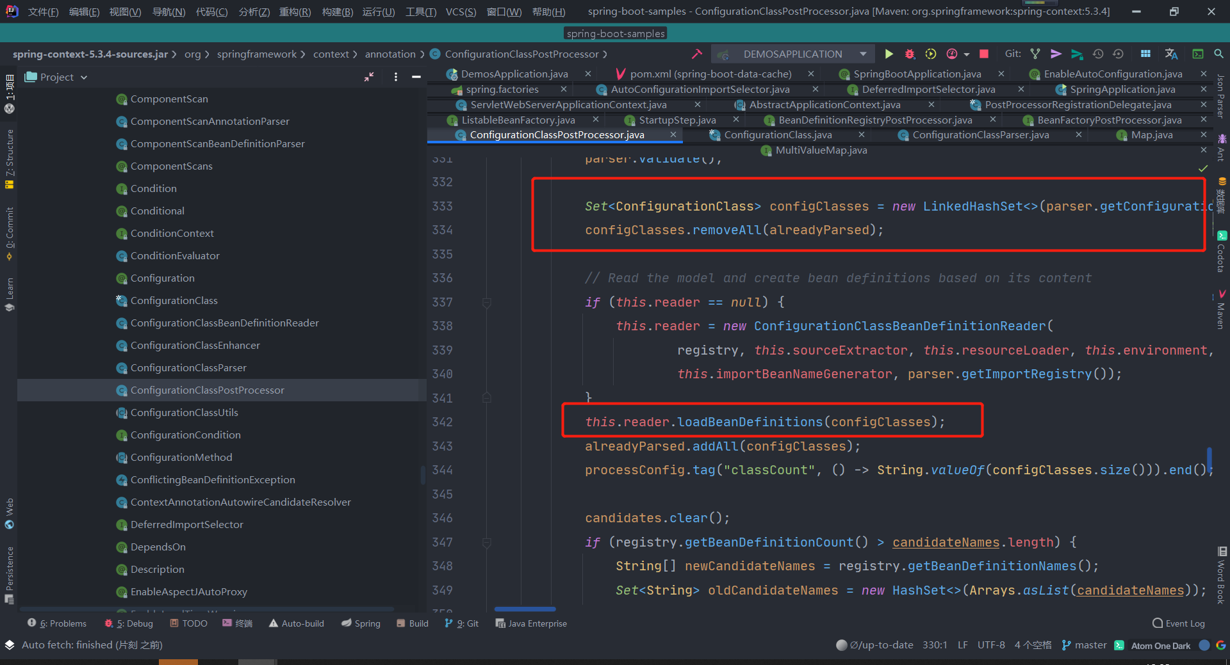Switch to the ConfigurationClassParser.java tab
Image resolution: width=1230 pixels, height=665 pixels.
pos(980,134)
